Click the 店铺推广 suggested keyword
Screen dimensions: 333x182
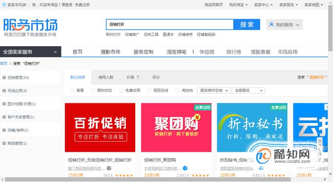click(132, 34)
